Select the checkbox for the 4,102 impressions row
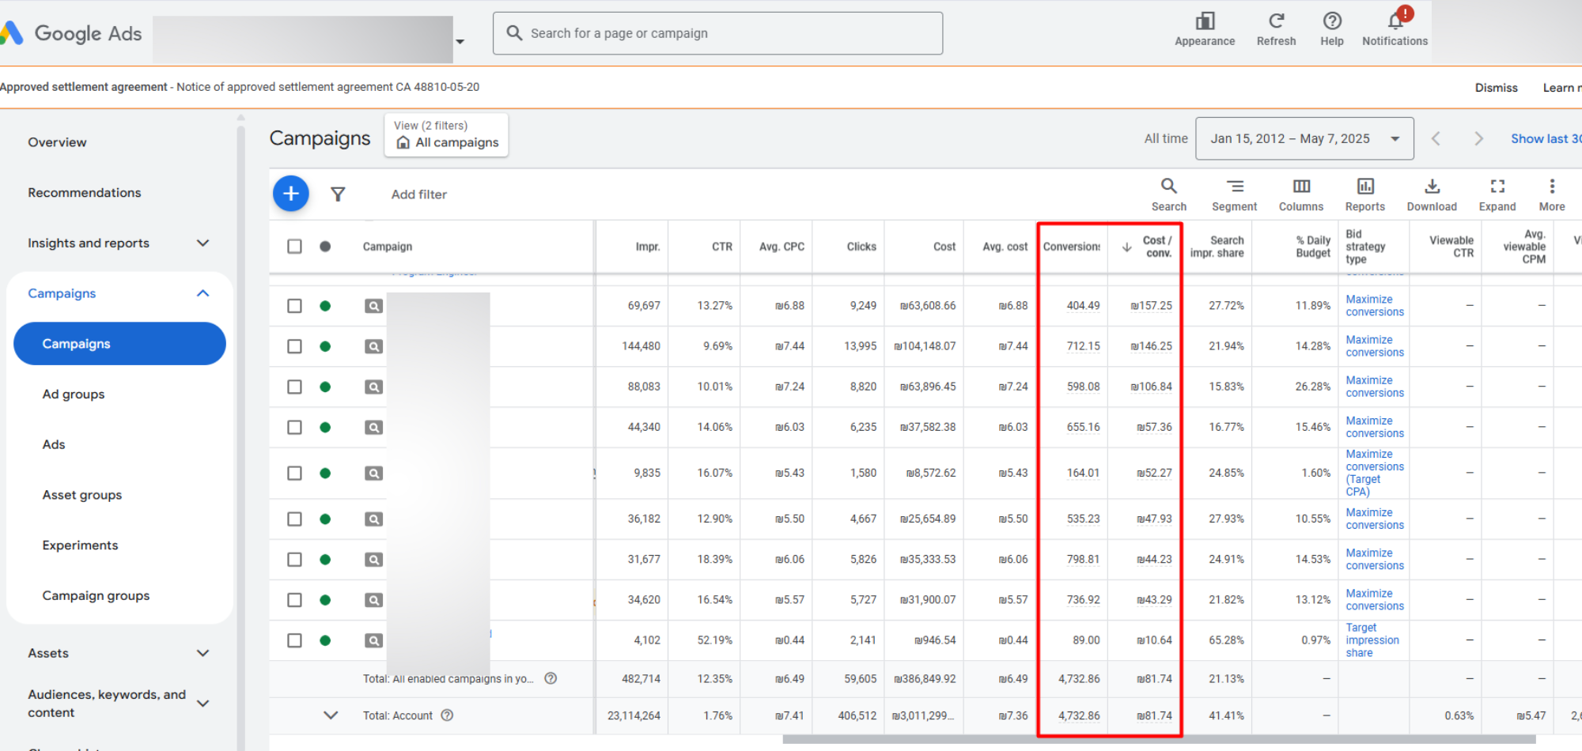The image size is (1582, 751). pyautogui.click(x=294, y=640)
